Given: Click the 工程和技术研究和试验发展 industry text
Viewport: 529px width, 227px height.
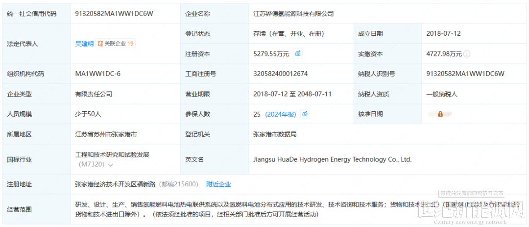Looking at the screenshot, I should pos(112,154).
